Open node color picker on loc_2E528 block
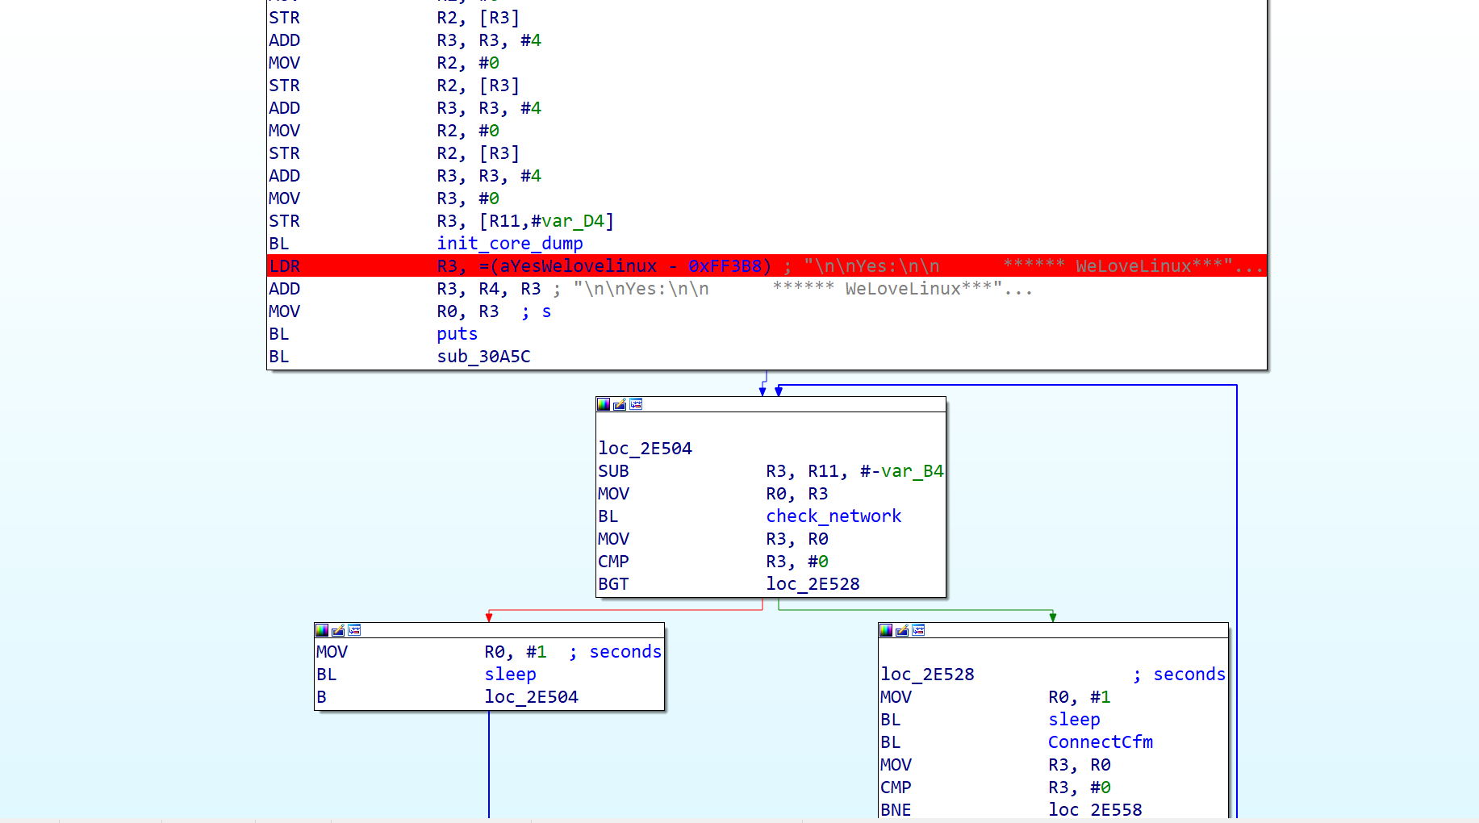1479x823 pixels. pos(886,630)
